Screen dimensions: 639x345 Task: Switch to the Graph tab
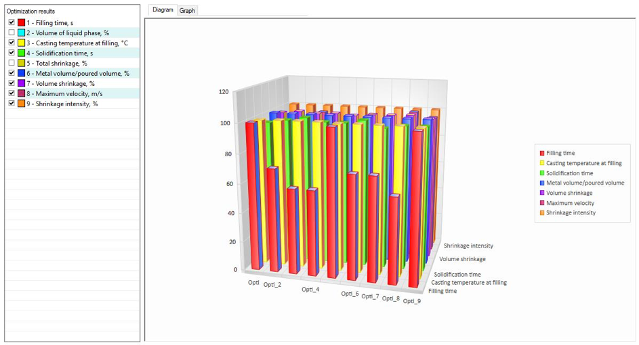click(x=187, y=11)
